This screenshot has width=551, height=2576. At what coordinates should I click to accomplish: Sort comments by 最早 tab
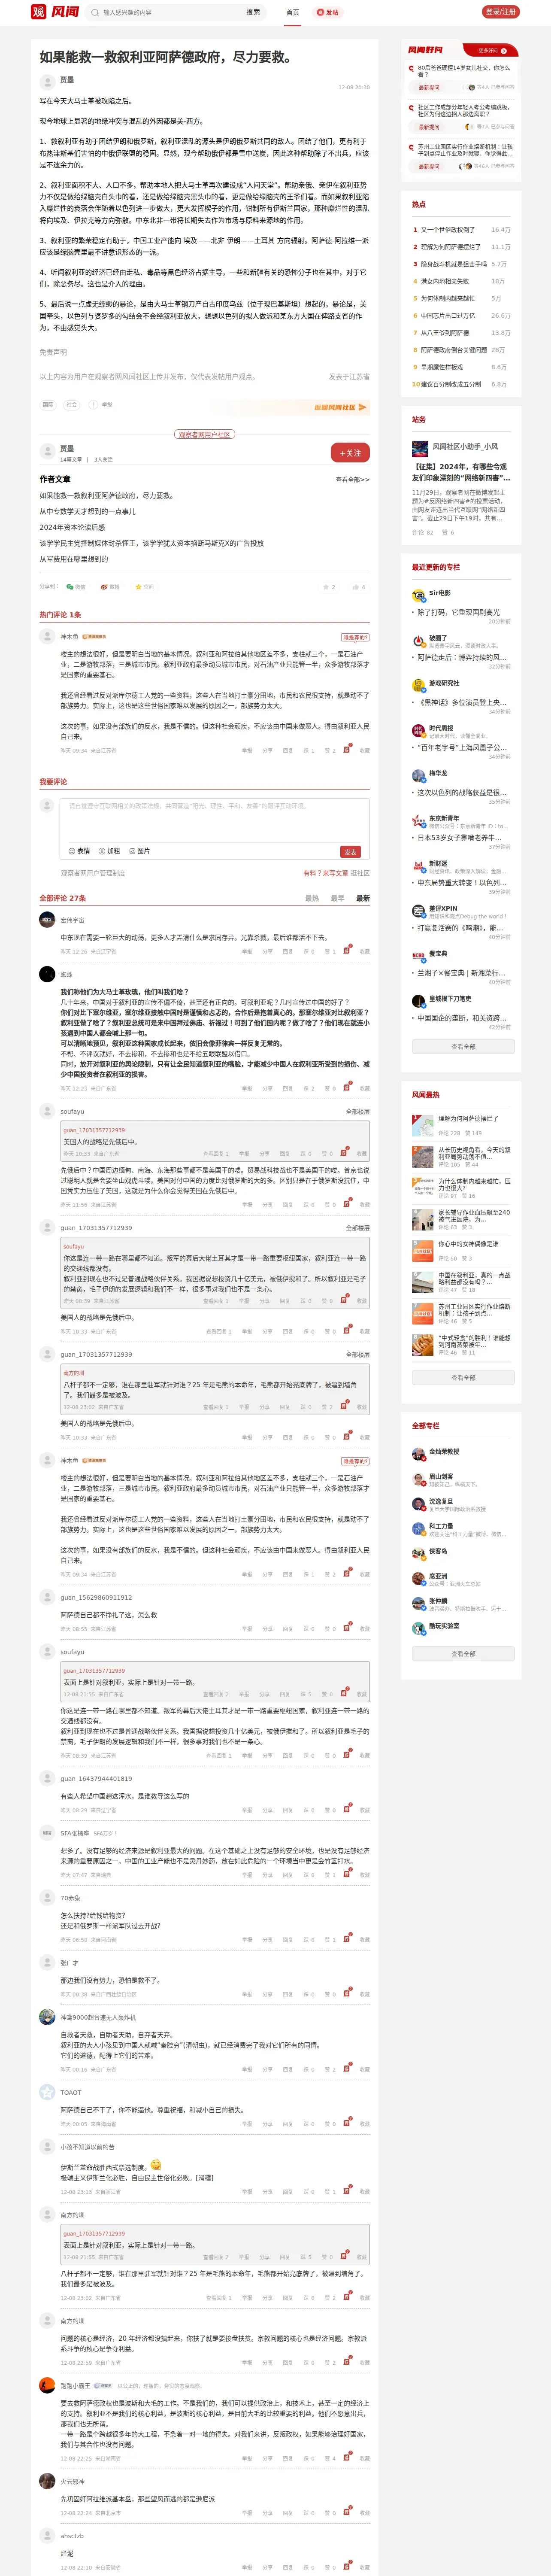(x=338, y=898)
